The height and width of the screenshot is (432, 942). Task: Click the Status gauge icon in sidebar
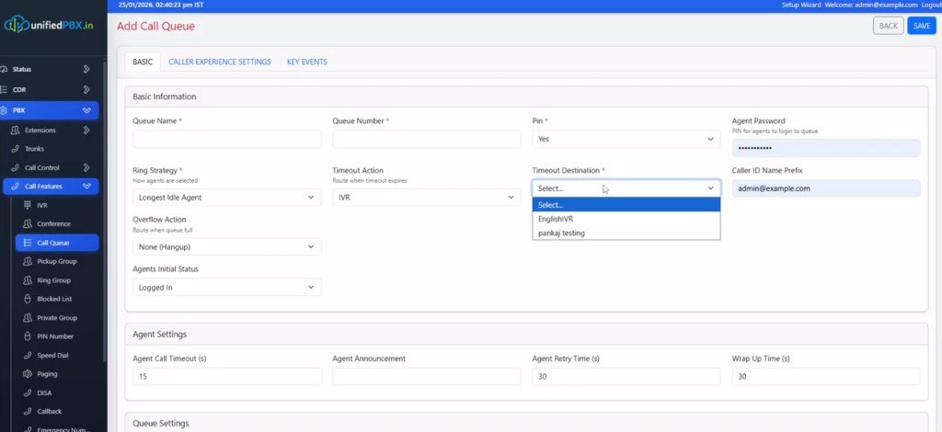(x=4, y=70)
